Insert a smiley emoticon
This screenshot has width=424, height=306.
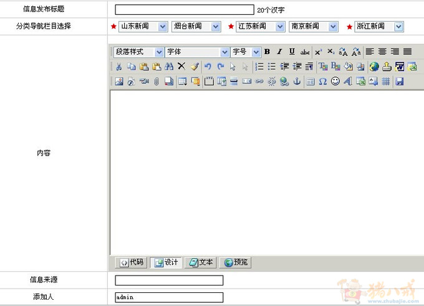(335, 81)
